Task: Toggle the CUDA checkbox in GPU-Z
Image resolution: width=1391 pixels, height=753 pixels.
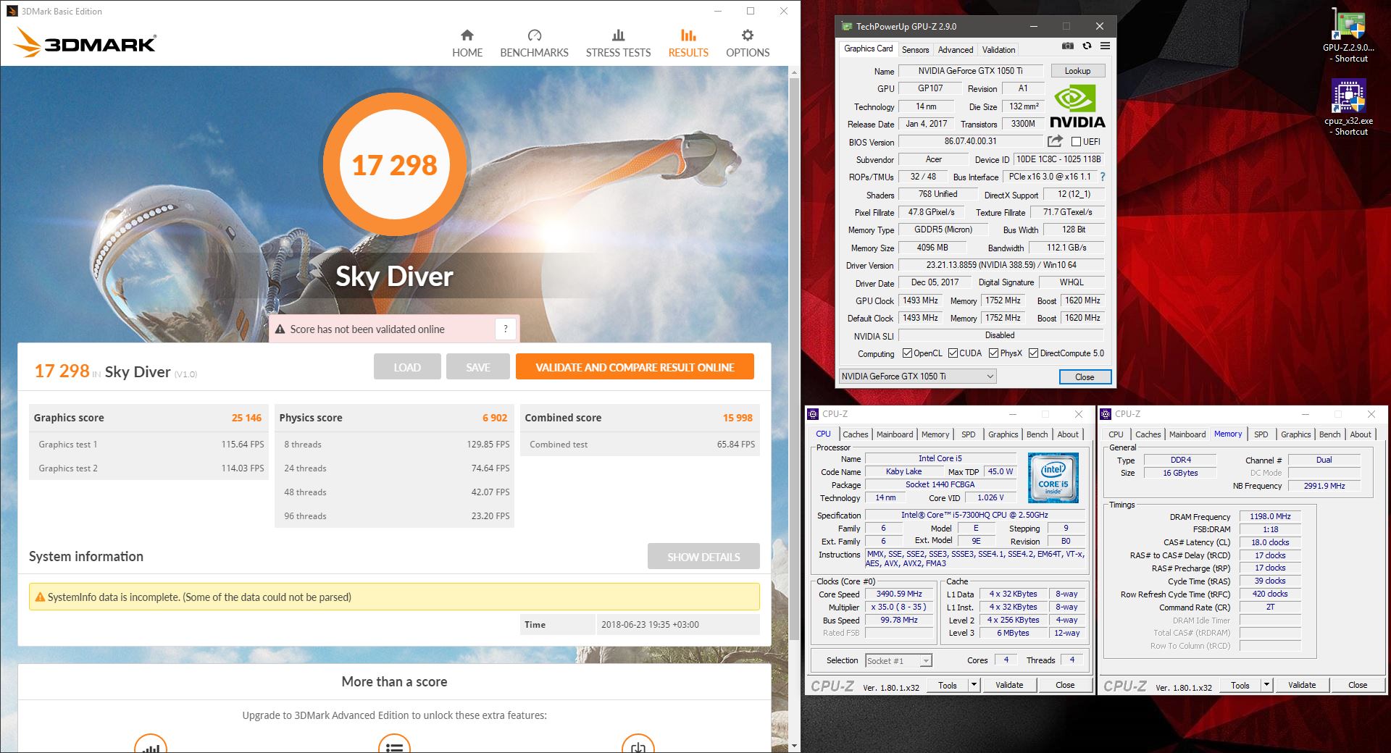Action: coord(953,353)
